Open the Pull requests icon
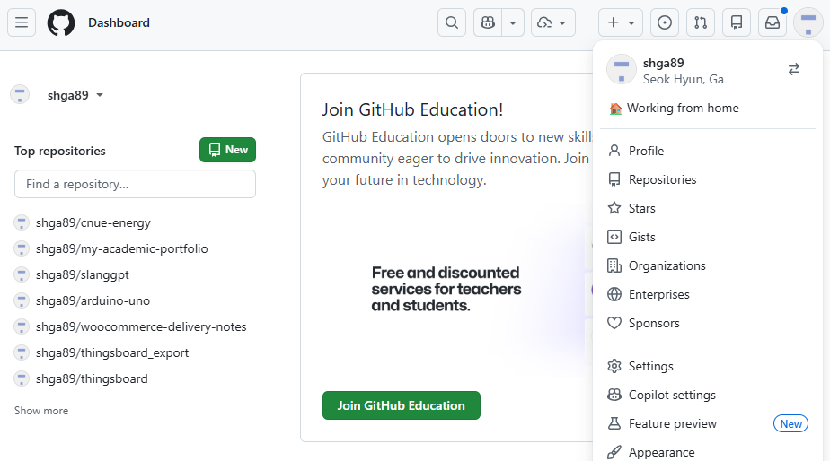This screenshot has width=830, height=461. point(701,22)
